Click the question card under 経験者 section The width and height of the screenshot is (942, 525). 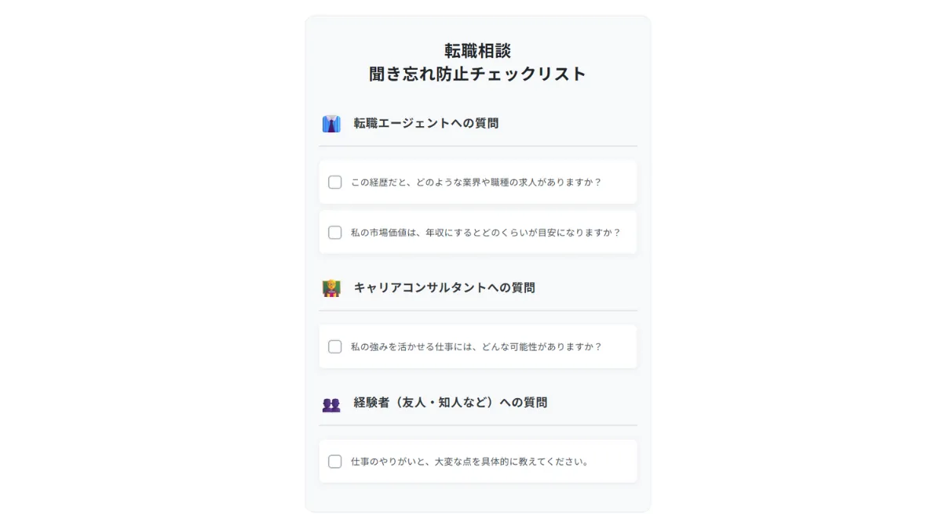(477, 461)
